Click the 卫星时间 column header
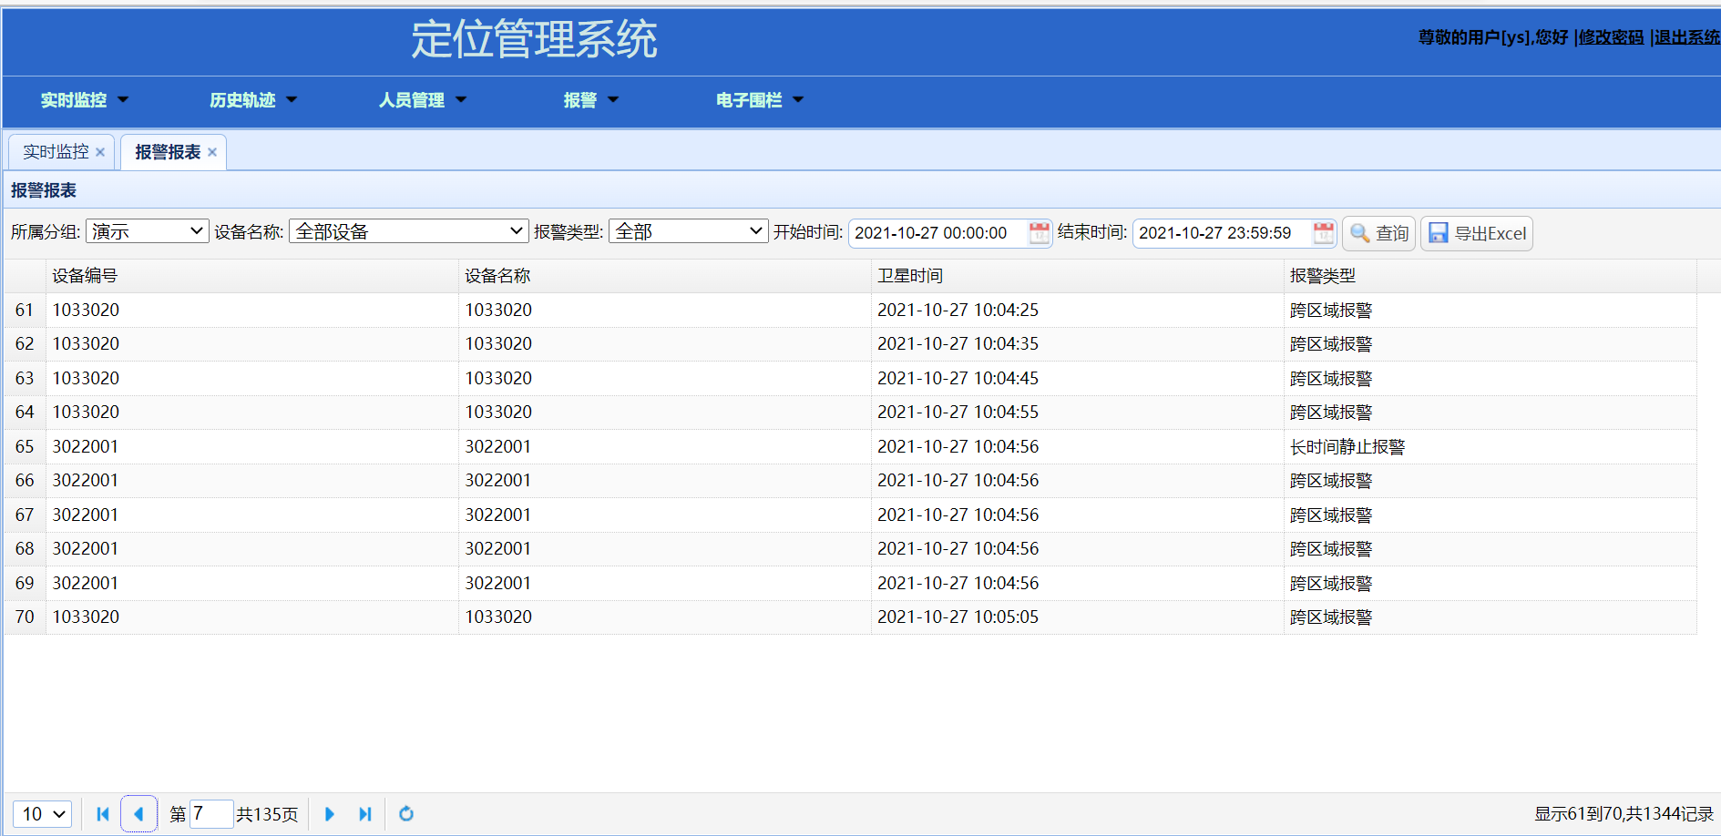Screen dimensions: 1721x836 pyautogui.click(x=1077, y=276)
